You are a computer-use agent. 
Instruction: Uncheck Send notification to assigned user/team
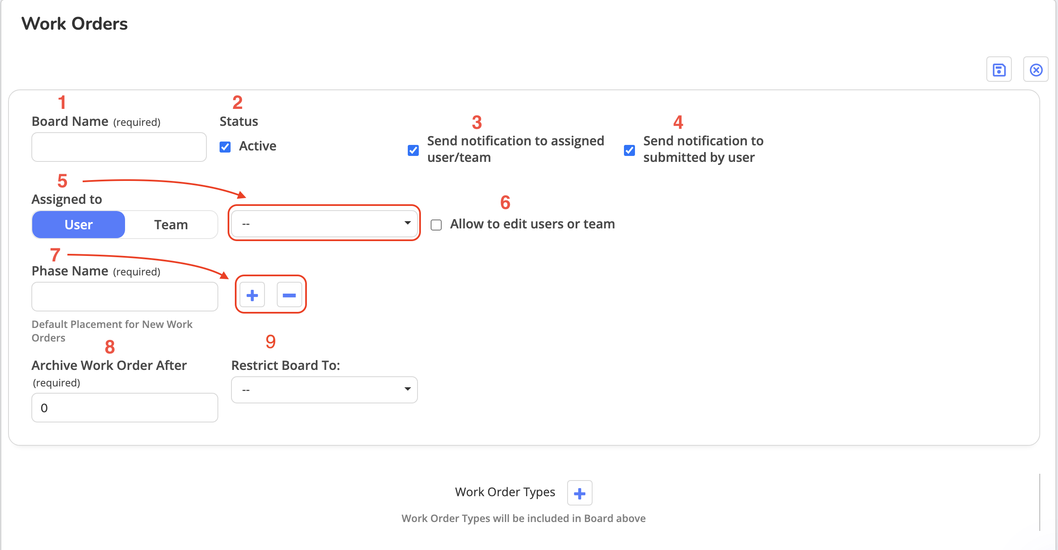413,150
